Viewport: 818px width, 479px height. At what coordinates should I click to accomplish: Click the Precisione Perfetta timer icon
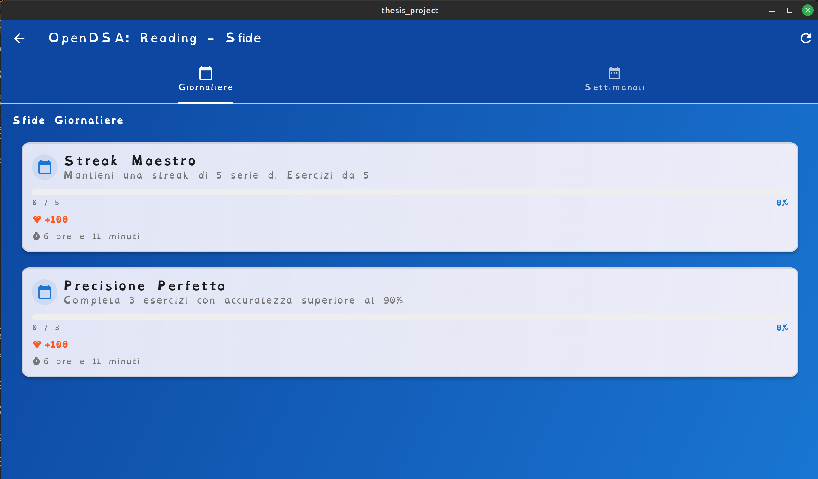coord(36,361)
